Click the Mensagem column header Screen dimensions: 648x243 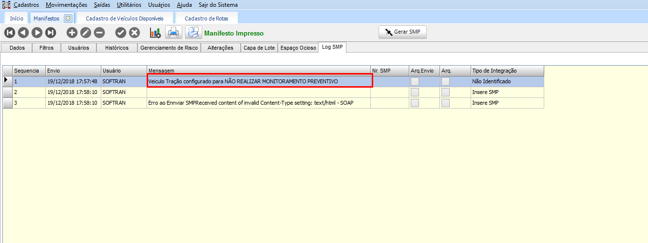pyautogui.click(x=259, y=71)
